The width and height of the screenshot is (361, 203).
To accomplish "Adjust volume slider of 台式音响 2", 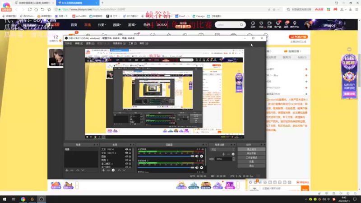I will pyautogui.click(x=166, y=167).
